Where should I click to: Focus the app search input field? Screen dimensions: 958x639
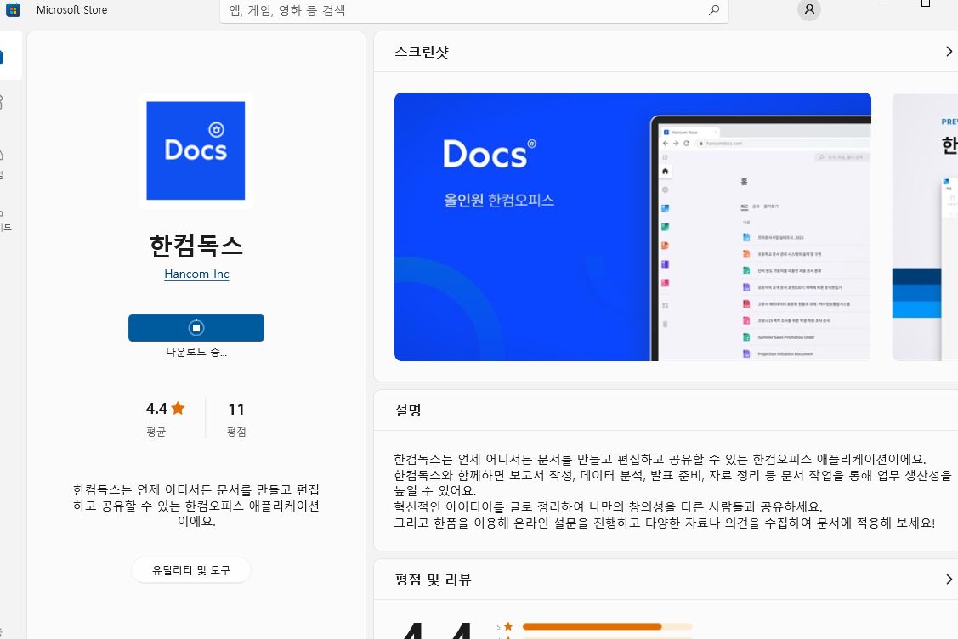point(473,10)
